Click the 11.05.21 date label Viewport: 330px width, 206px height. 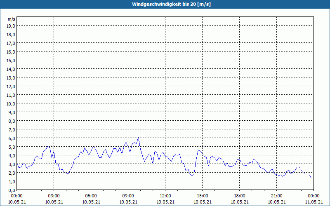[314, 202]
